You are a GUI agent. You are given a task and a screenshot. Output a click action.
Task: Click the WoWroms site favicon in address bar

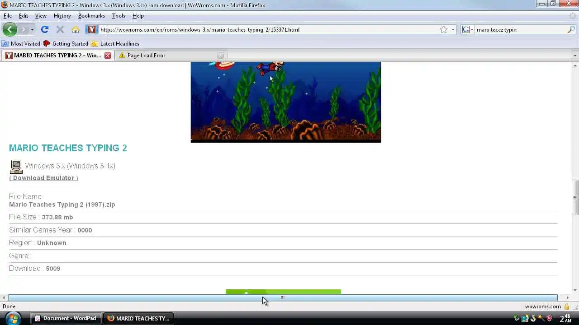click(x=92, y=29)
